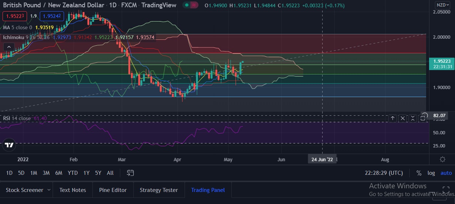Open the Pine Editor tab

(113, 190)
